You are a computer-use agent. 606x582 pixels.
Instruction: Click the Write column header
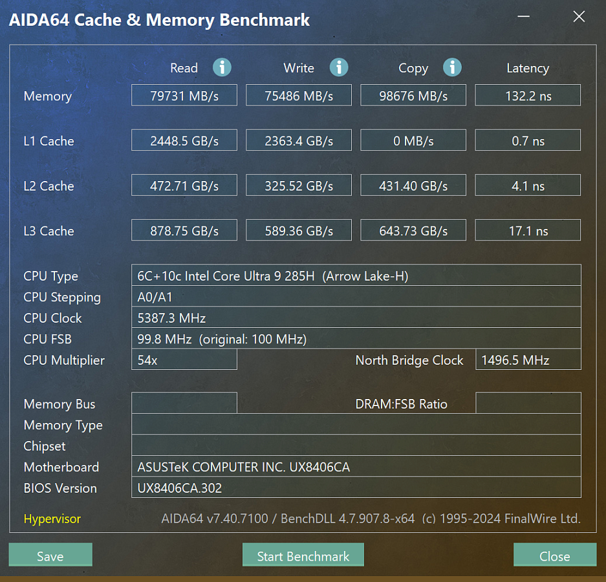299,68
